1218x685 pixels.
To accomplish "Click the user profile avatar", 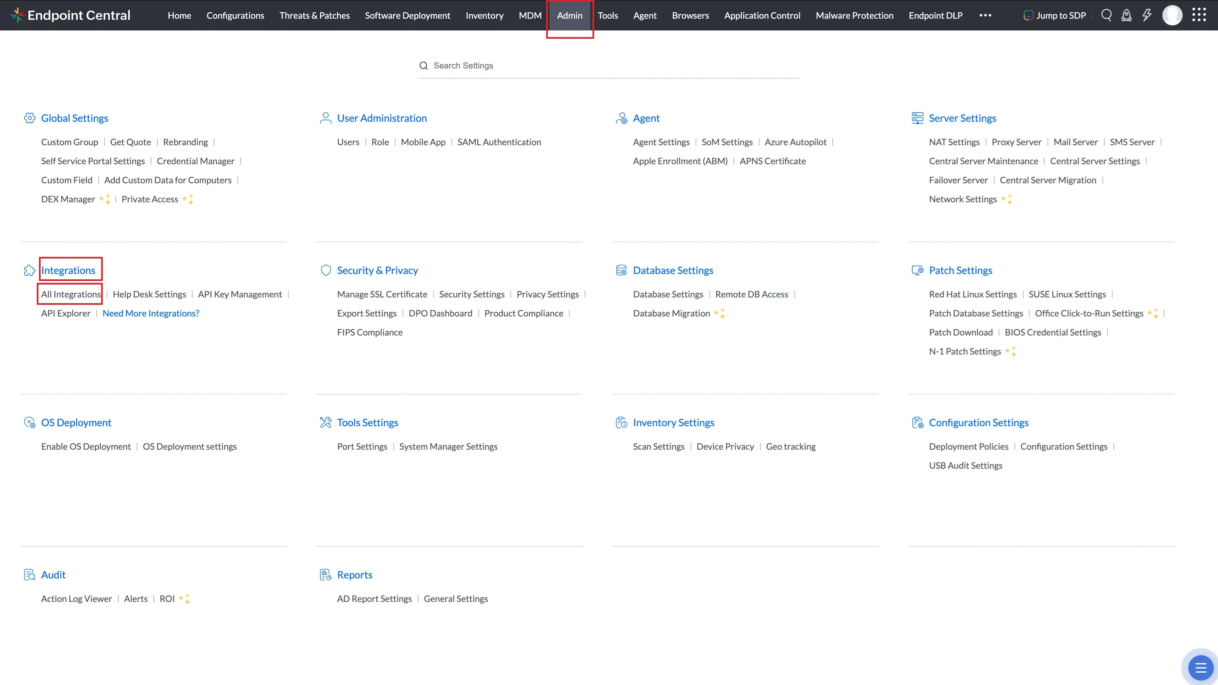I will pos(1172,15).
